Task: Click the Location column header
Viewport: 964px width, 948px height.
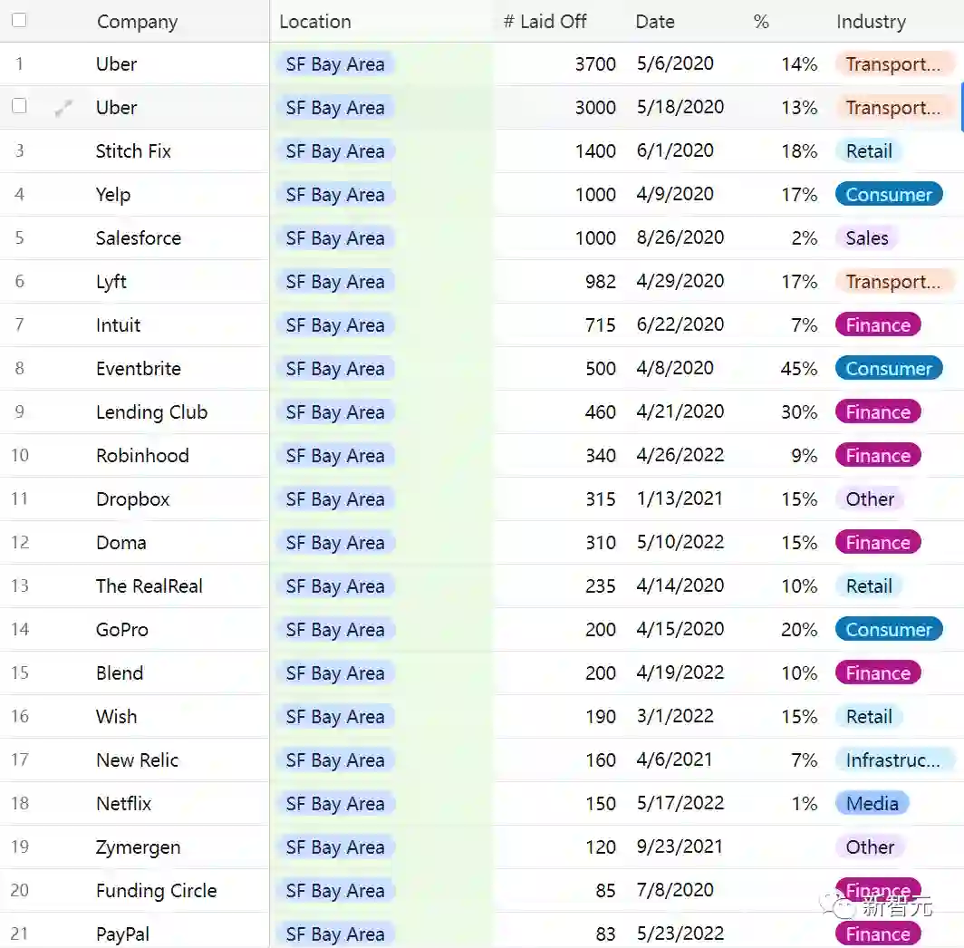Action: tap(314, 22)
